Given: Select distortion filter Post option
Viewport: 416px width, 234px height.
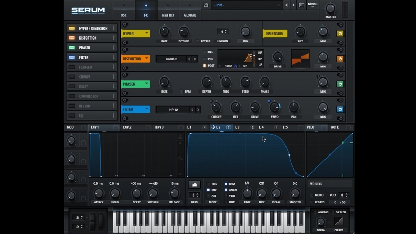Looking at the screenshot, I should click(204, 66).
